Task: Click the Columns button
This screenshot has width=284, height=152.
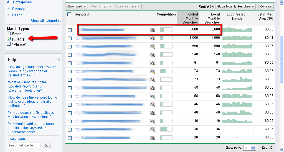Action: tap(266, 6)
